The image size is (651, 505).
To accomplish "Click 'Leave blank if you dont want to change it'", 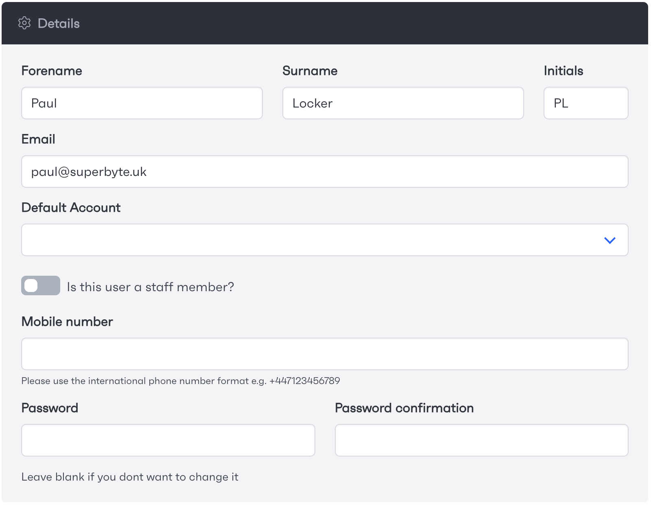I will coord(130,477).
